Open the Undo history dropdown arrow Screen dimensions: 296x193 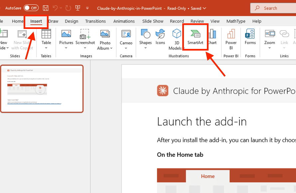click(x=61, y=8)
